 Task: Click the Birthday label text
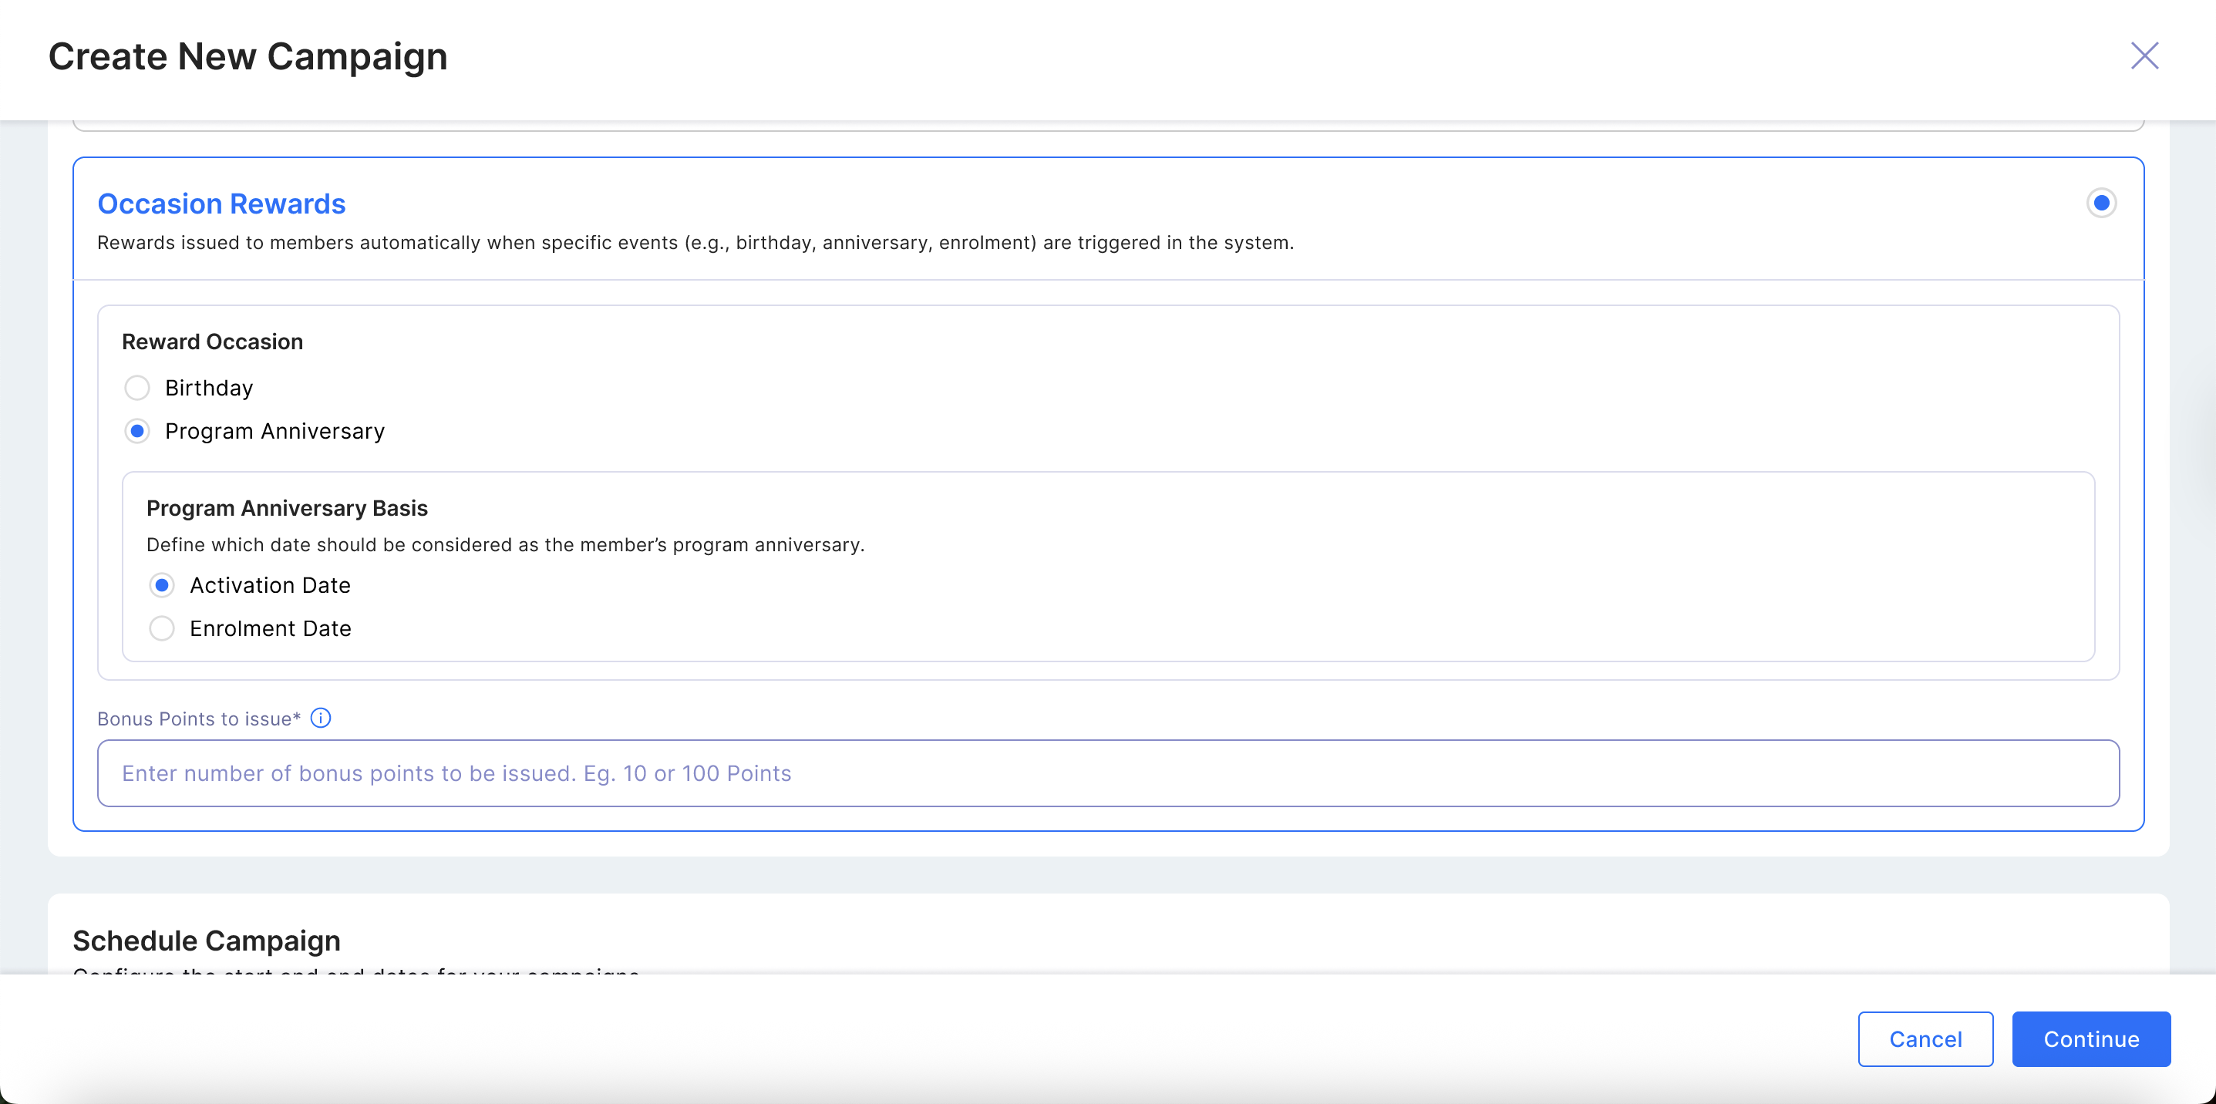coord(209,388)
